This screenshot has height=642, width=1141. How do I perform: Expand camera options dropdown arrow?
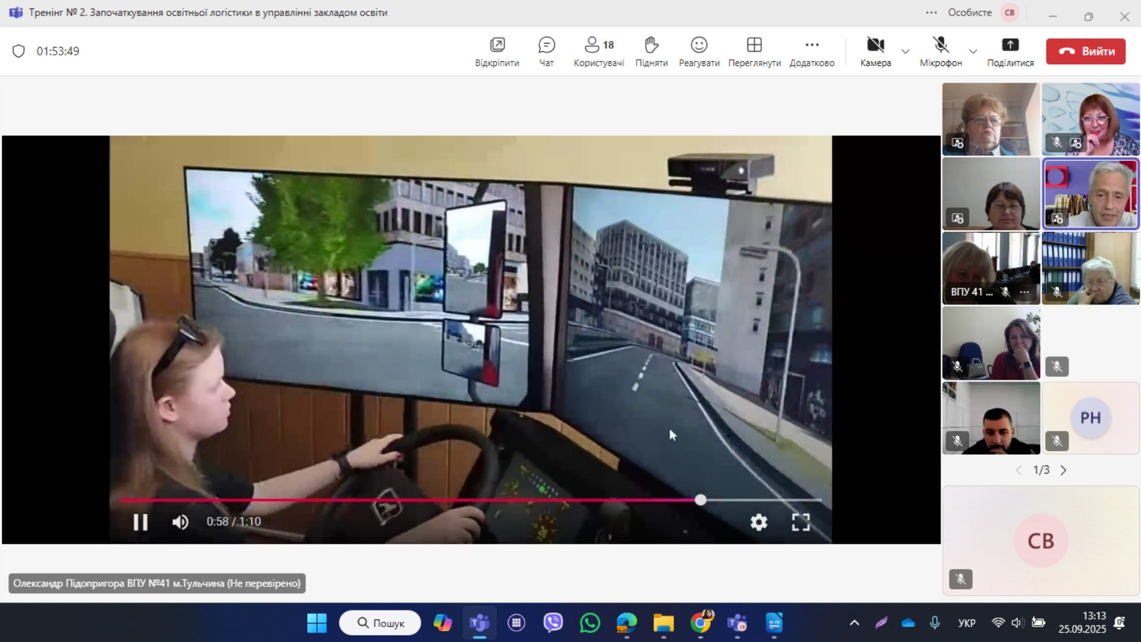coord(905,51)
